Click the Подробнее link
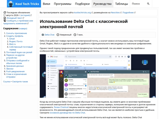 click(x=128, y=13)
